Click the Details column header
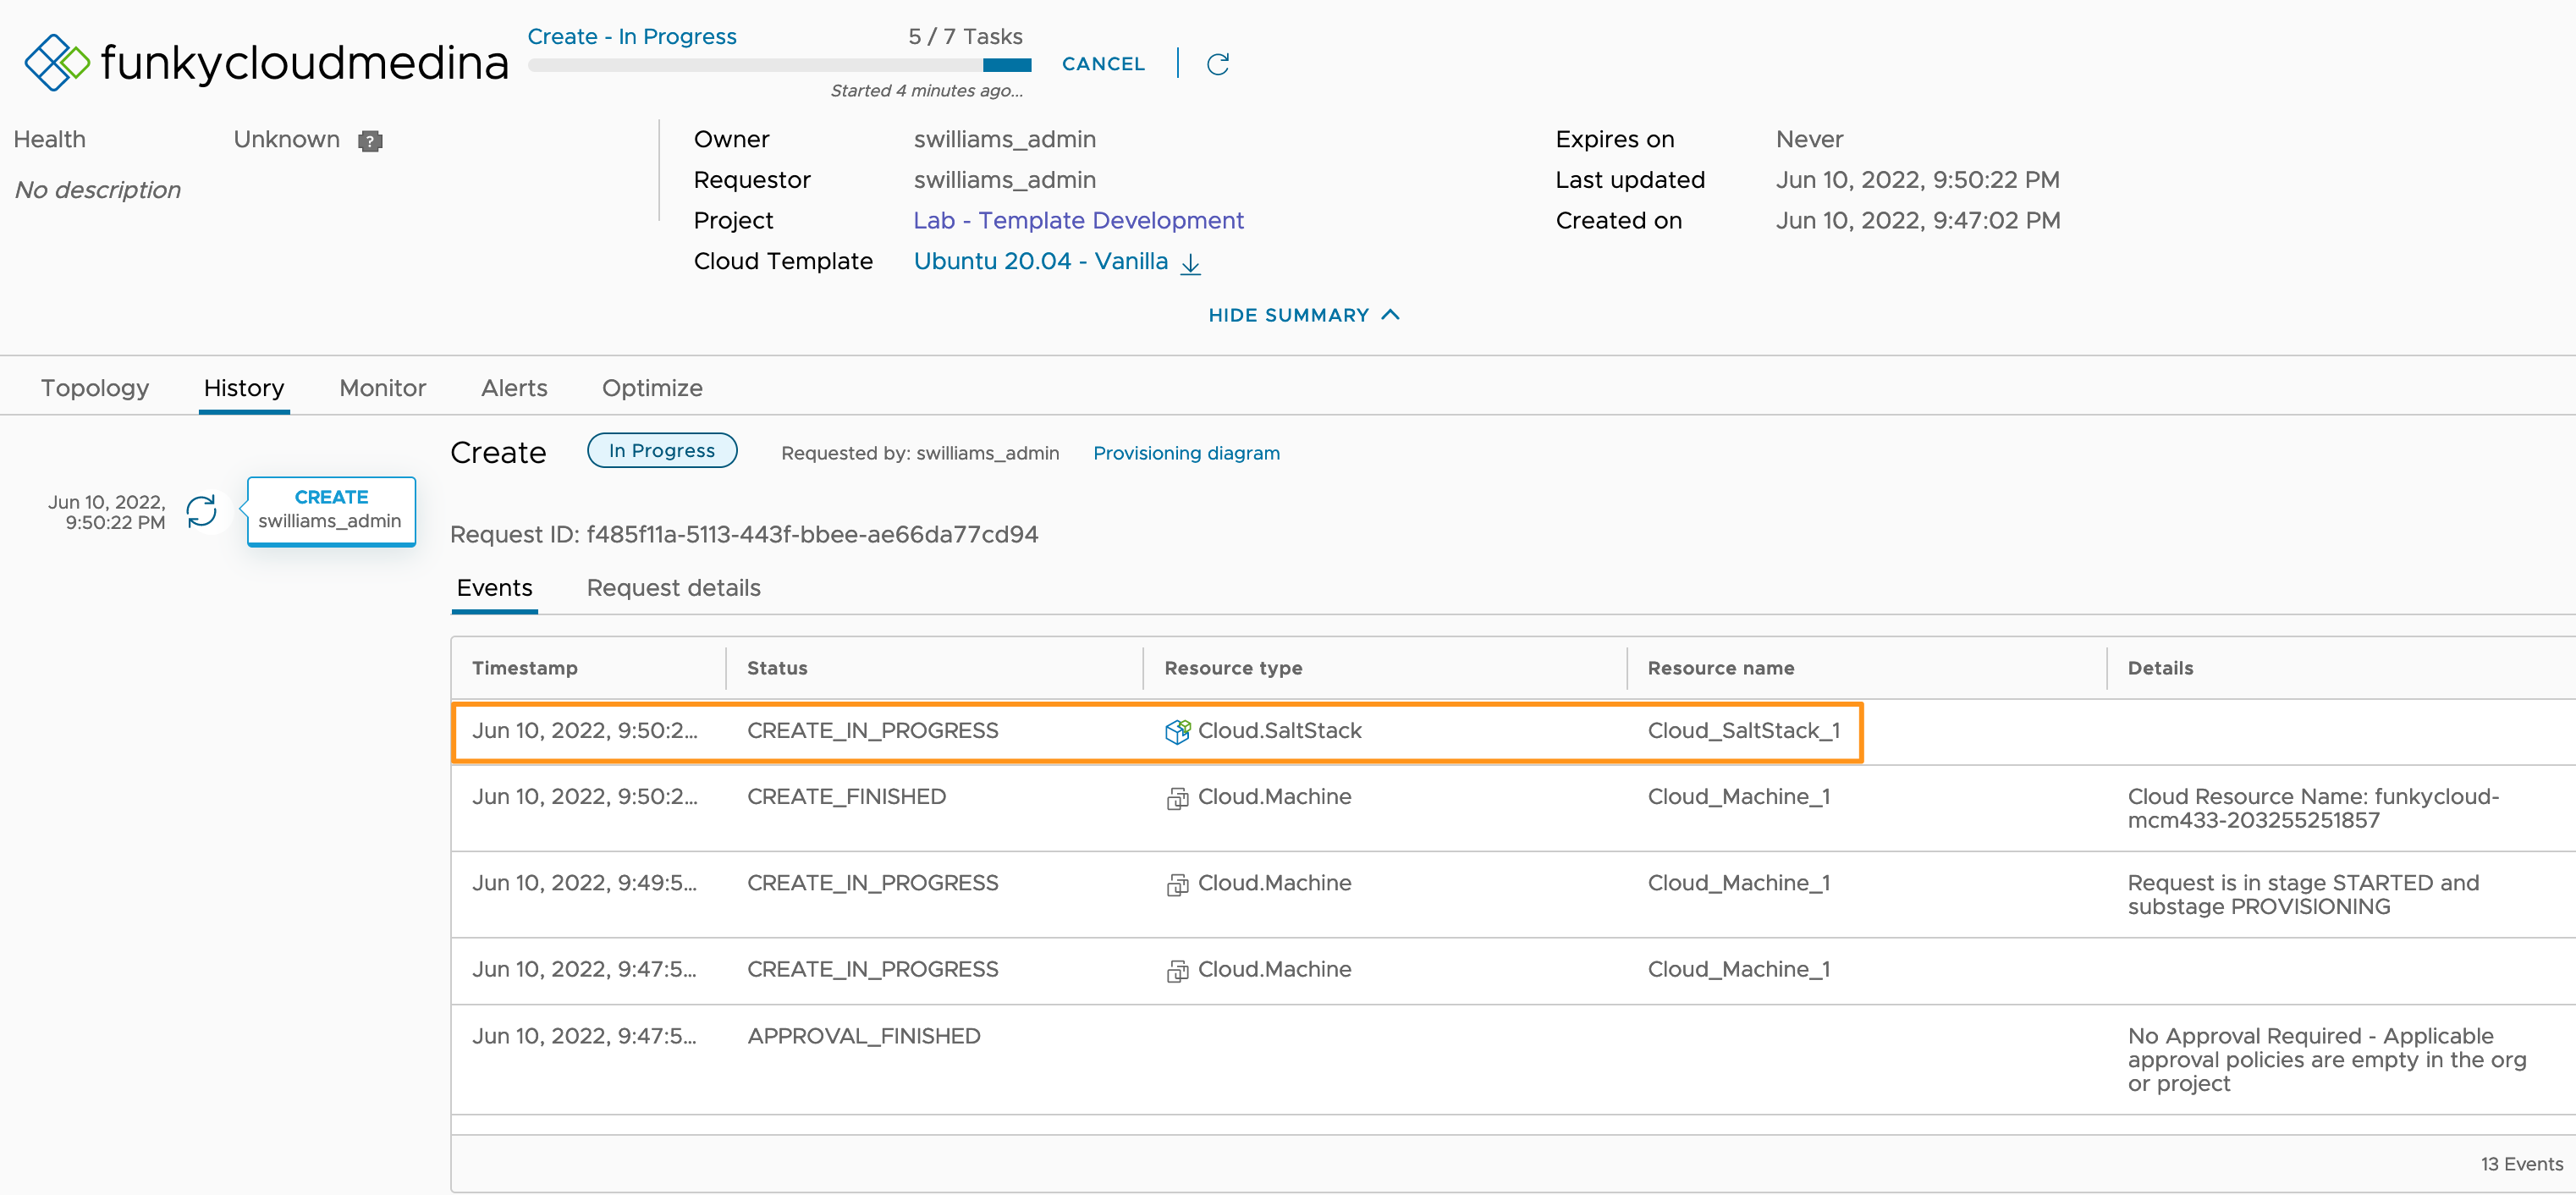Image resolution: width=2576 pixels, height=1195 pixels. pos(2160,668)
